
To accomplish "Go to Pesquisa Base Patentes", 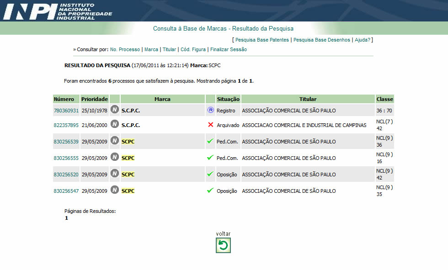I will (262, 40).
